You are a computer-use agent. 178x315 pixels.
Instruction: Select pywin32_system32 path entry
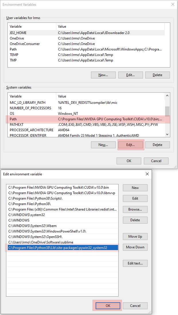(x=62, y=248)
